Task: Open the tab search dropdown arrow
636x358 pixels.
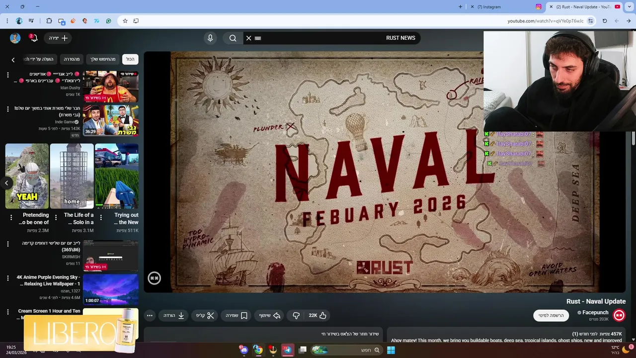Action: click(630, 7)
